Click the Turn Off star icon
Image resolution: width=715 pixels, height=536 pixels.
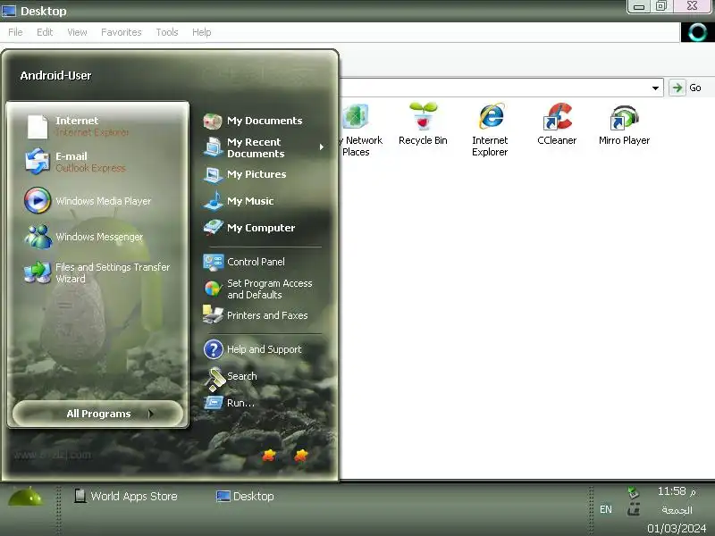click(301, 455)
